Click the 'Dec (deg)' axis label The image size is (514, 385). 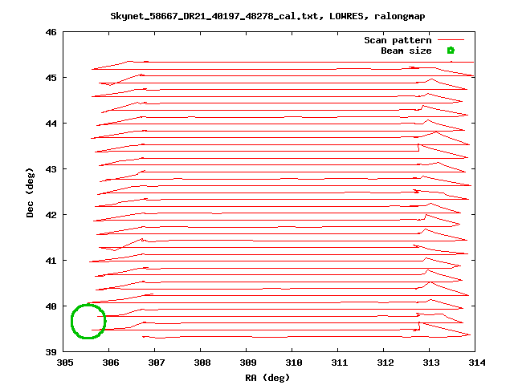coord(30,192)
